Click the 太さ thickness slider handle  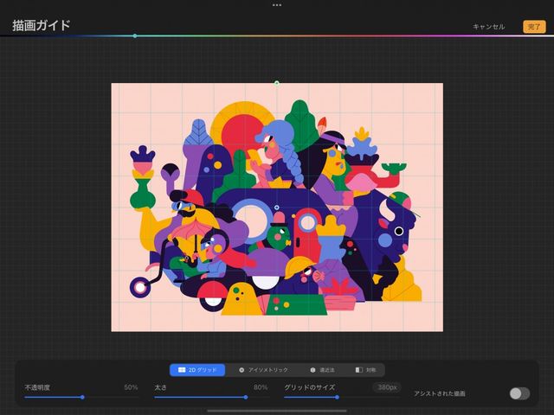pyautogui.click(x=246, y=398)
